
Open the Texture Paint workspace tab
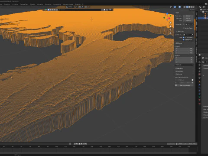[24, 4]
